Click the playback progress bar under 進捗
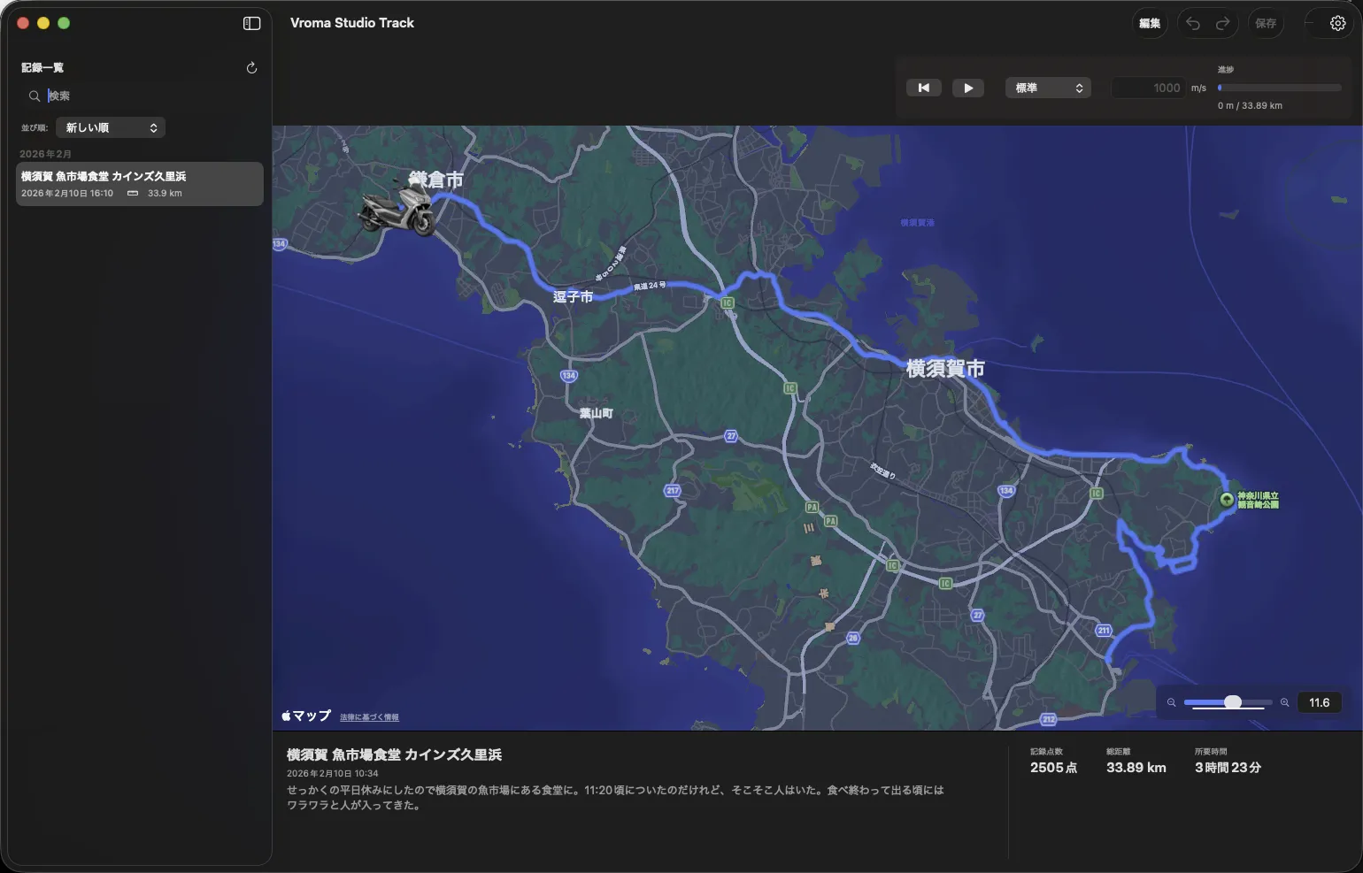 [1278, 87]
